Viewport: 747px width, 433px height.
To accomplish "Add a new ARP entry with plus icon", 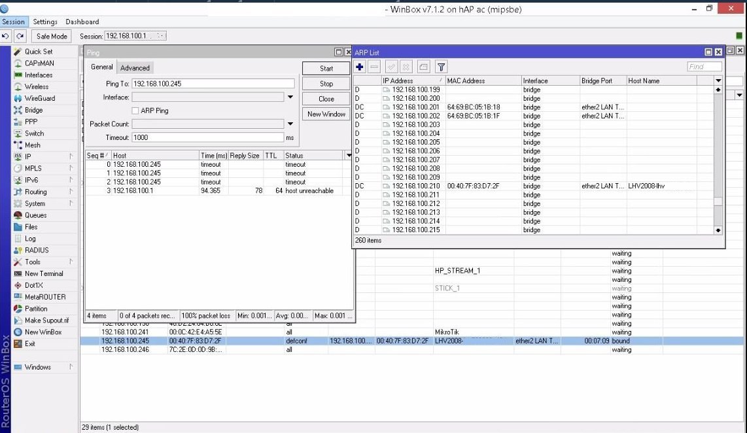I will pos(360,67).
